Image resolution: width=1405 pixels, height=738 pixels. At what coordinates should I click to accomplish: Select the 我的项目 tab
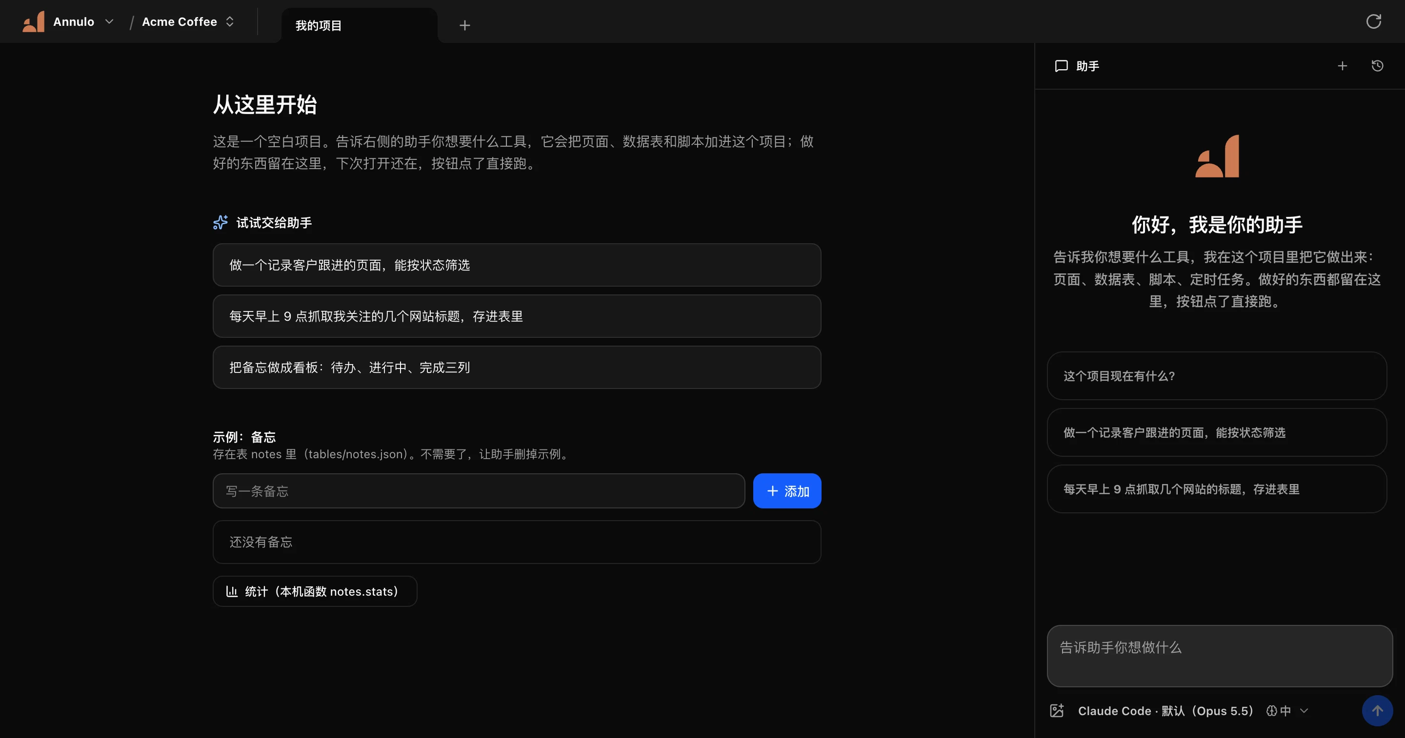point(359,26)
